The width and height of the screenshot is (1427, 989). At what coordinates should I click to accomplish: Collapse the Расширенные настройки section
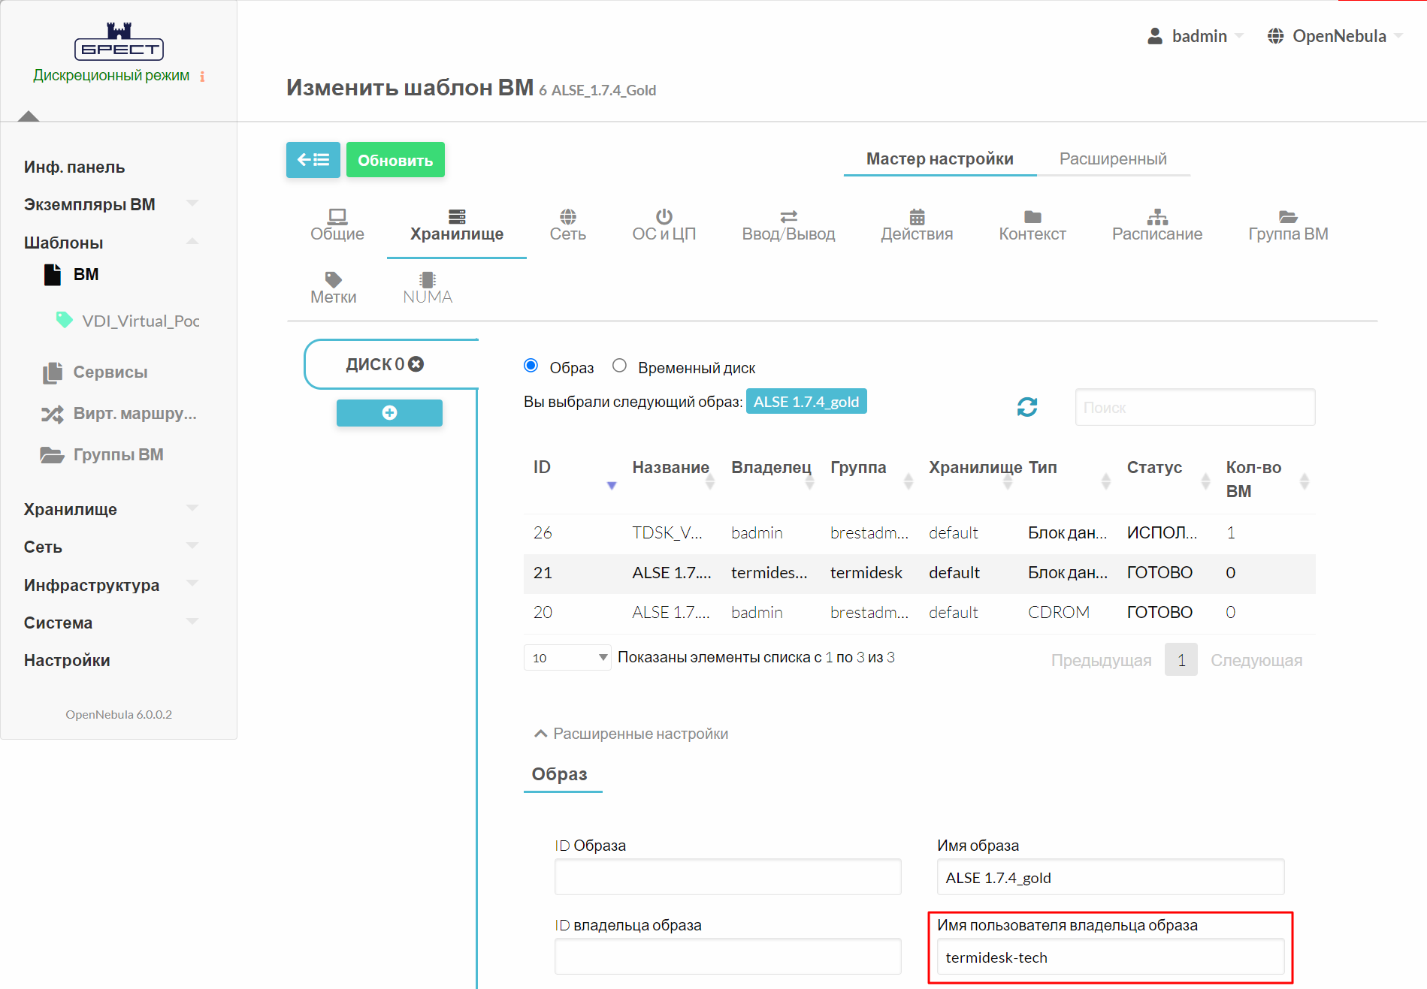(x=630, y=734)
